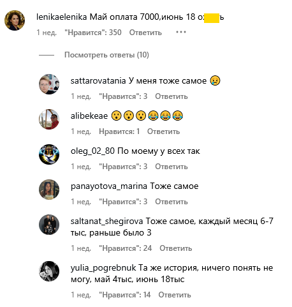View the 350 likes on lenikaelenika's comment
This screenshot has height=307, width=292.
tap(93, 33)
